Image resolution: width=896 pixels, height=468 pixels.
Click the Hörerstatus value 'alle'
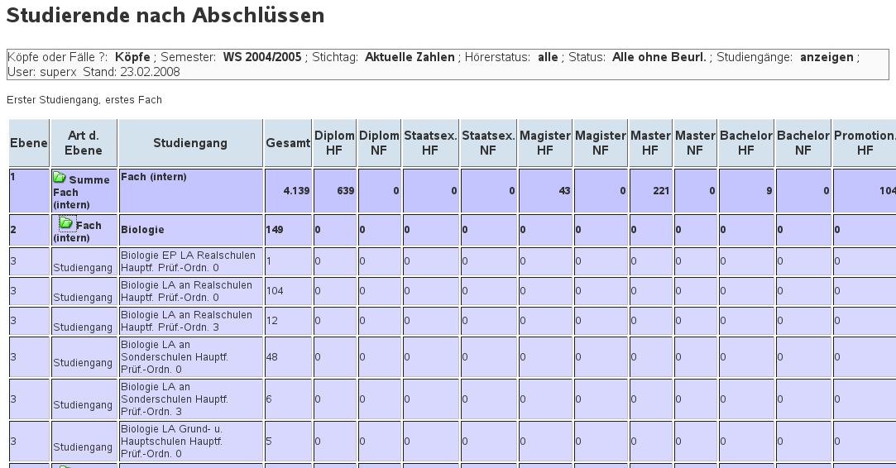click(x=548, y=57)
